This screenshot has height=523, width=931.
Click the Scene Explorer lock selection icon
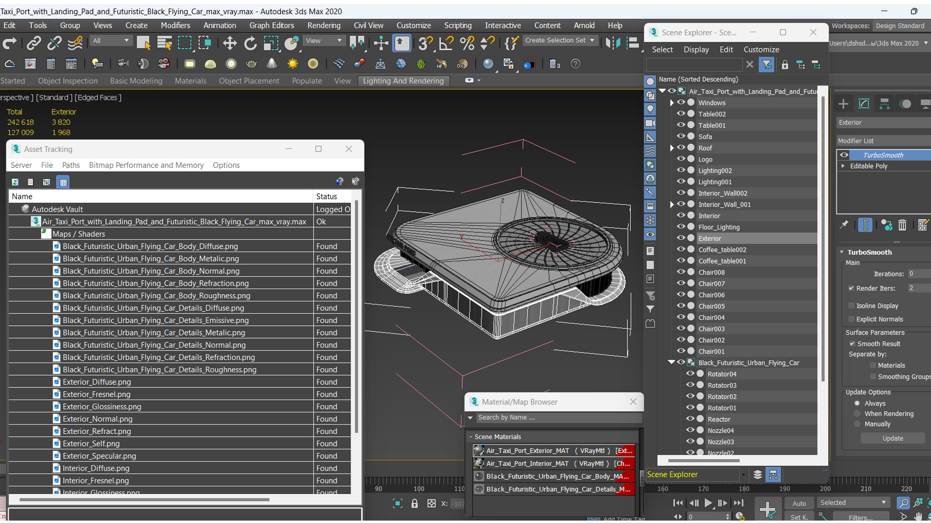click(785, 65)
